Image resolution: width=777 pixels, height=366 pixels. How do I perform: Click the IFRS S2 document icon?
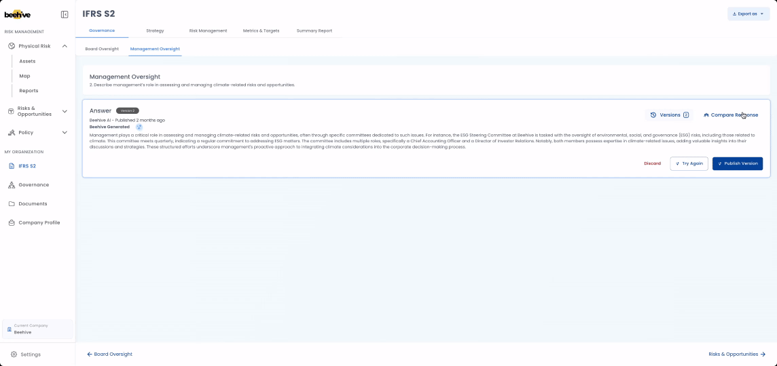[x=12, y=166]
